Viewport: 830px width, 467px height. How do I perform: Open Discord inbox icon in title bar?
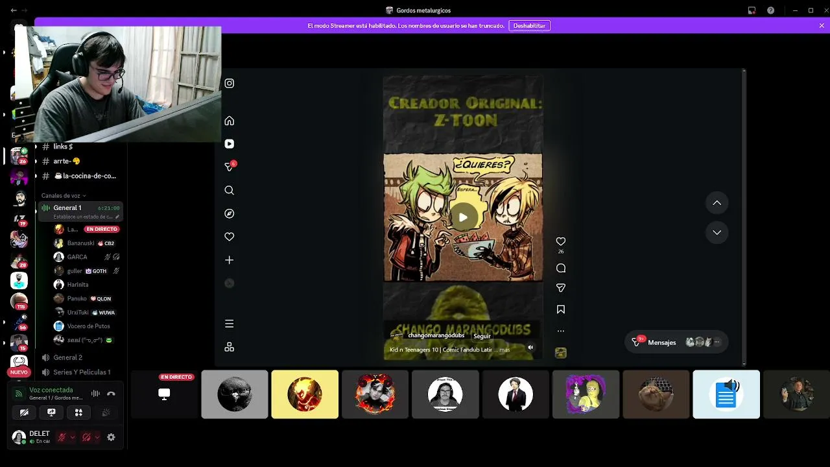point(752,10)
